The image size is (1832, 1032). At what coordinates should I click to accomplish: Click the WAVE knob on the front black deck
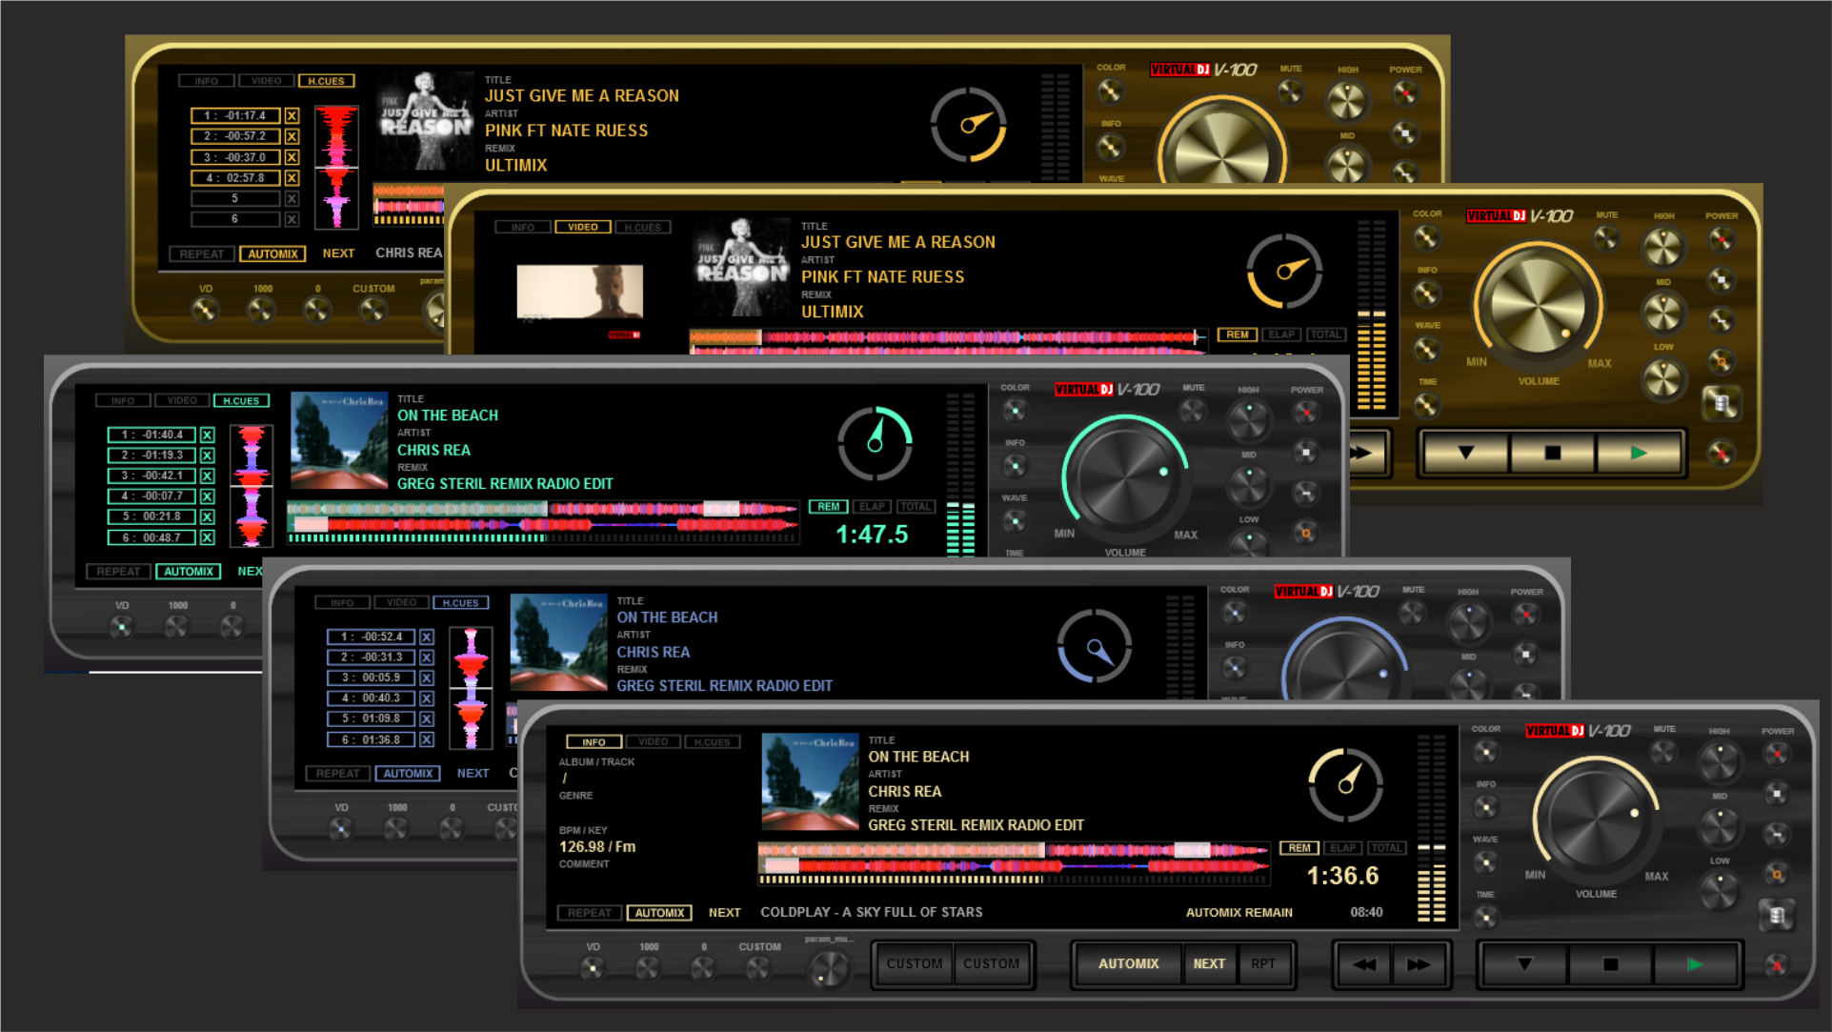[1485, 863]
